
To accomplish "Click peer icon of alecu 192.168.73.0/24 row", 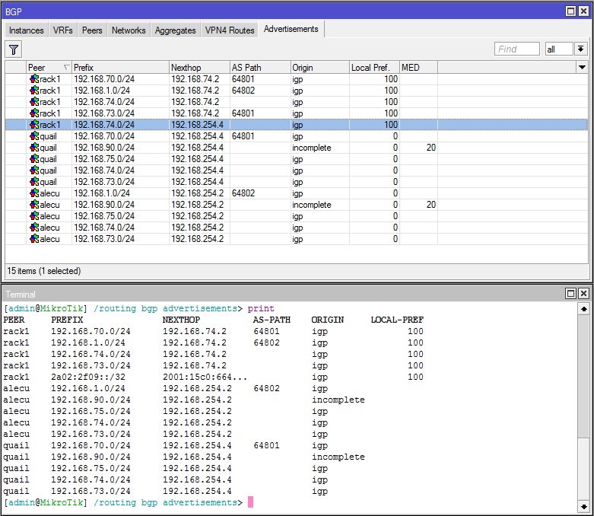I will [33, 239].
